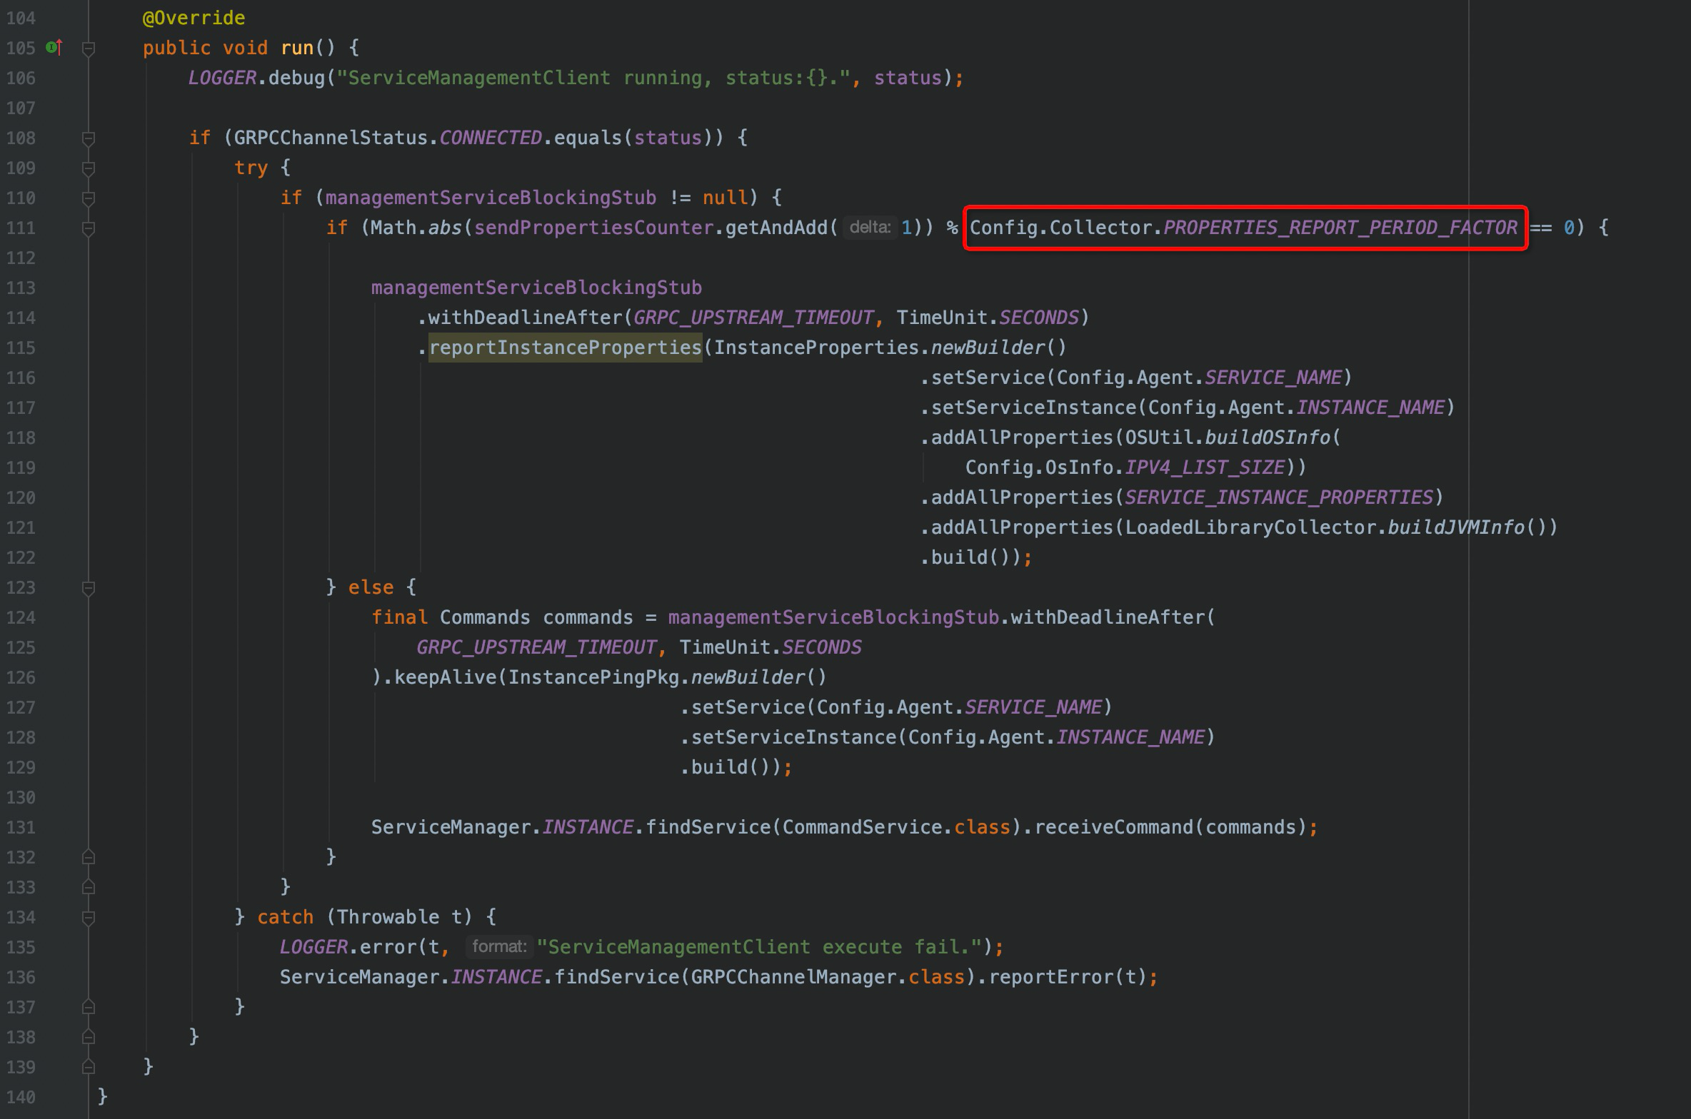Click line number 120 in the gutter
1691x1119 pixels.
pyautogui.click(x=21, y=497)
